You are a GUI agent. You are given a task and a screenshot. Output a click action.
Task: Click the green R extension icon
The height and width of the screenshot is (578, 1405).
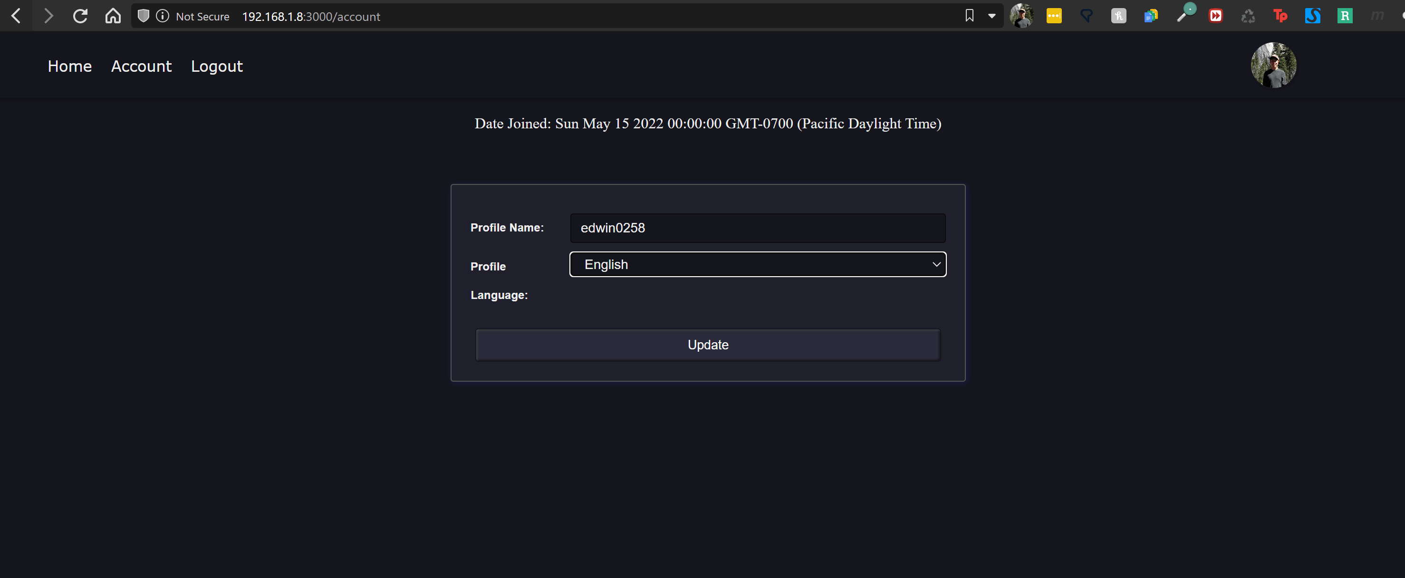coord(1345,16)
